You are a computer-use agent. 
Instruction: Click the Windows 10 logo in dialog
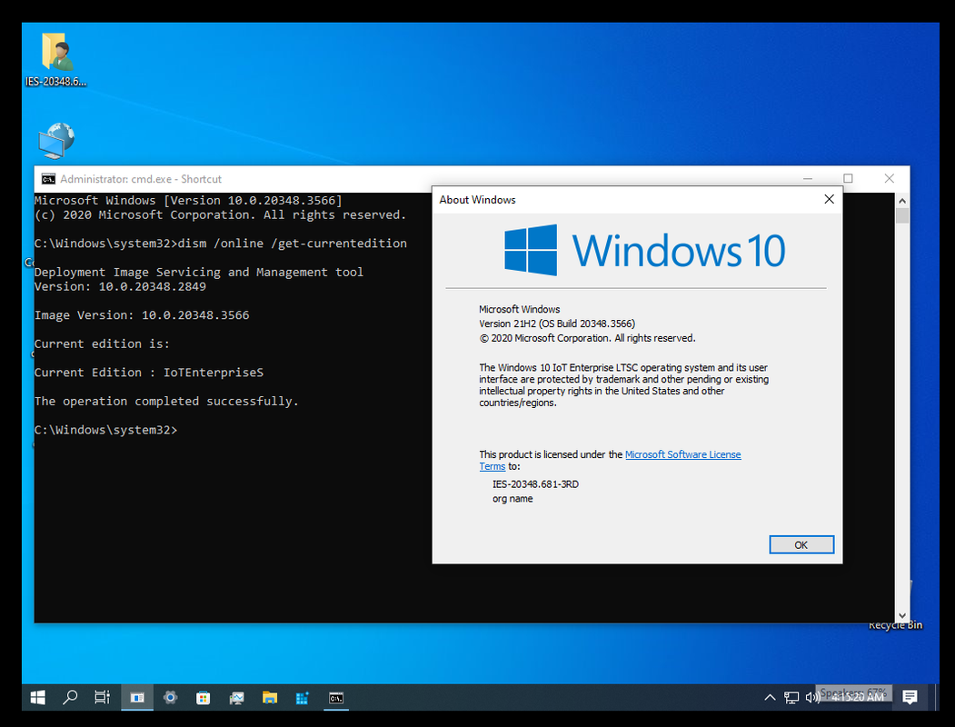pyautogui.click(x=644, y=250)
